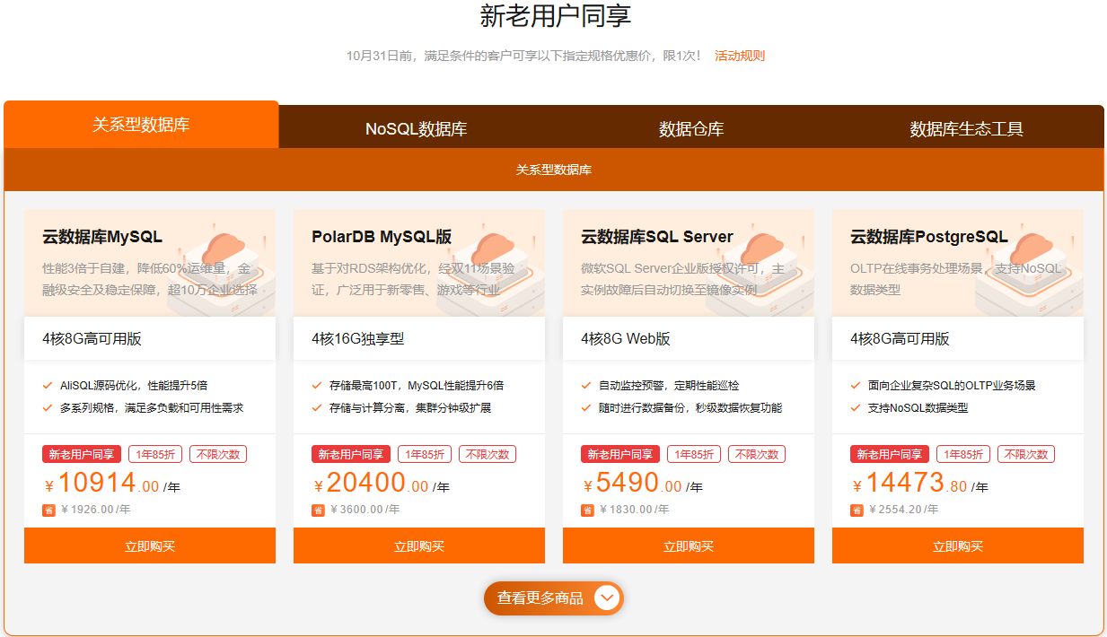Image resolution: width=1107 pixels, height=637 pixels.
Task: Click the cloud illustration on PolarDB MySQL版 card
Action: pos(492,269)
